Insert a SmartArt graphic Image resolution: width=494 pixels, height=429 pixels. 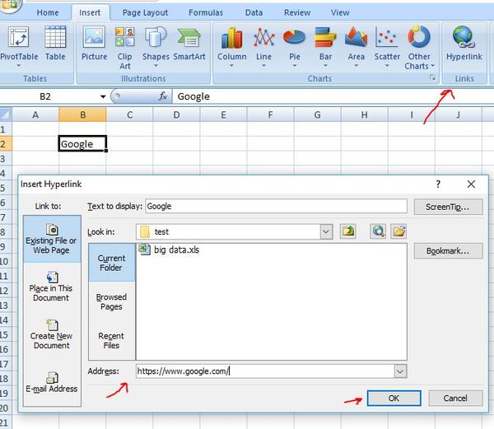(x=189, y=44)
